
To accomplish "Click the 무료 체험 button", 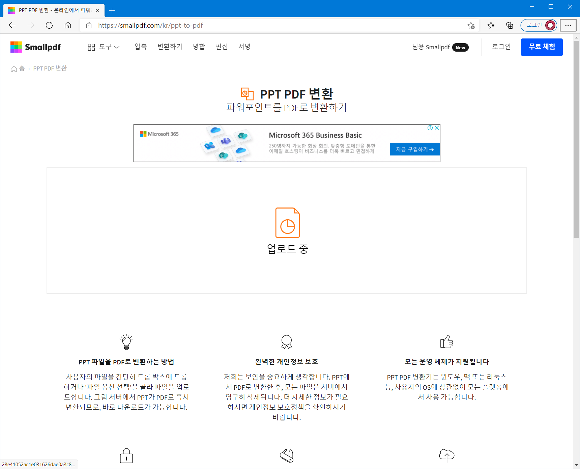I will [542, 47].
